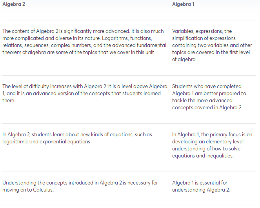Click the Algebra 2 column header
The width and height of the screenshot is (260, 208).
tap(14, 4)
